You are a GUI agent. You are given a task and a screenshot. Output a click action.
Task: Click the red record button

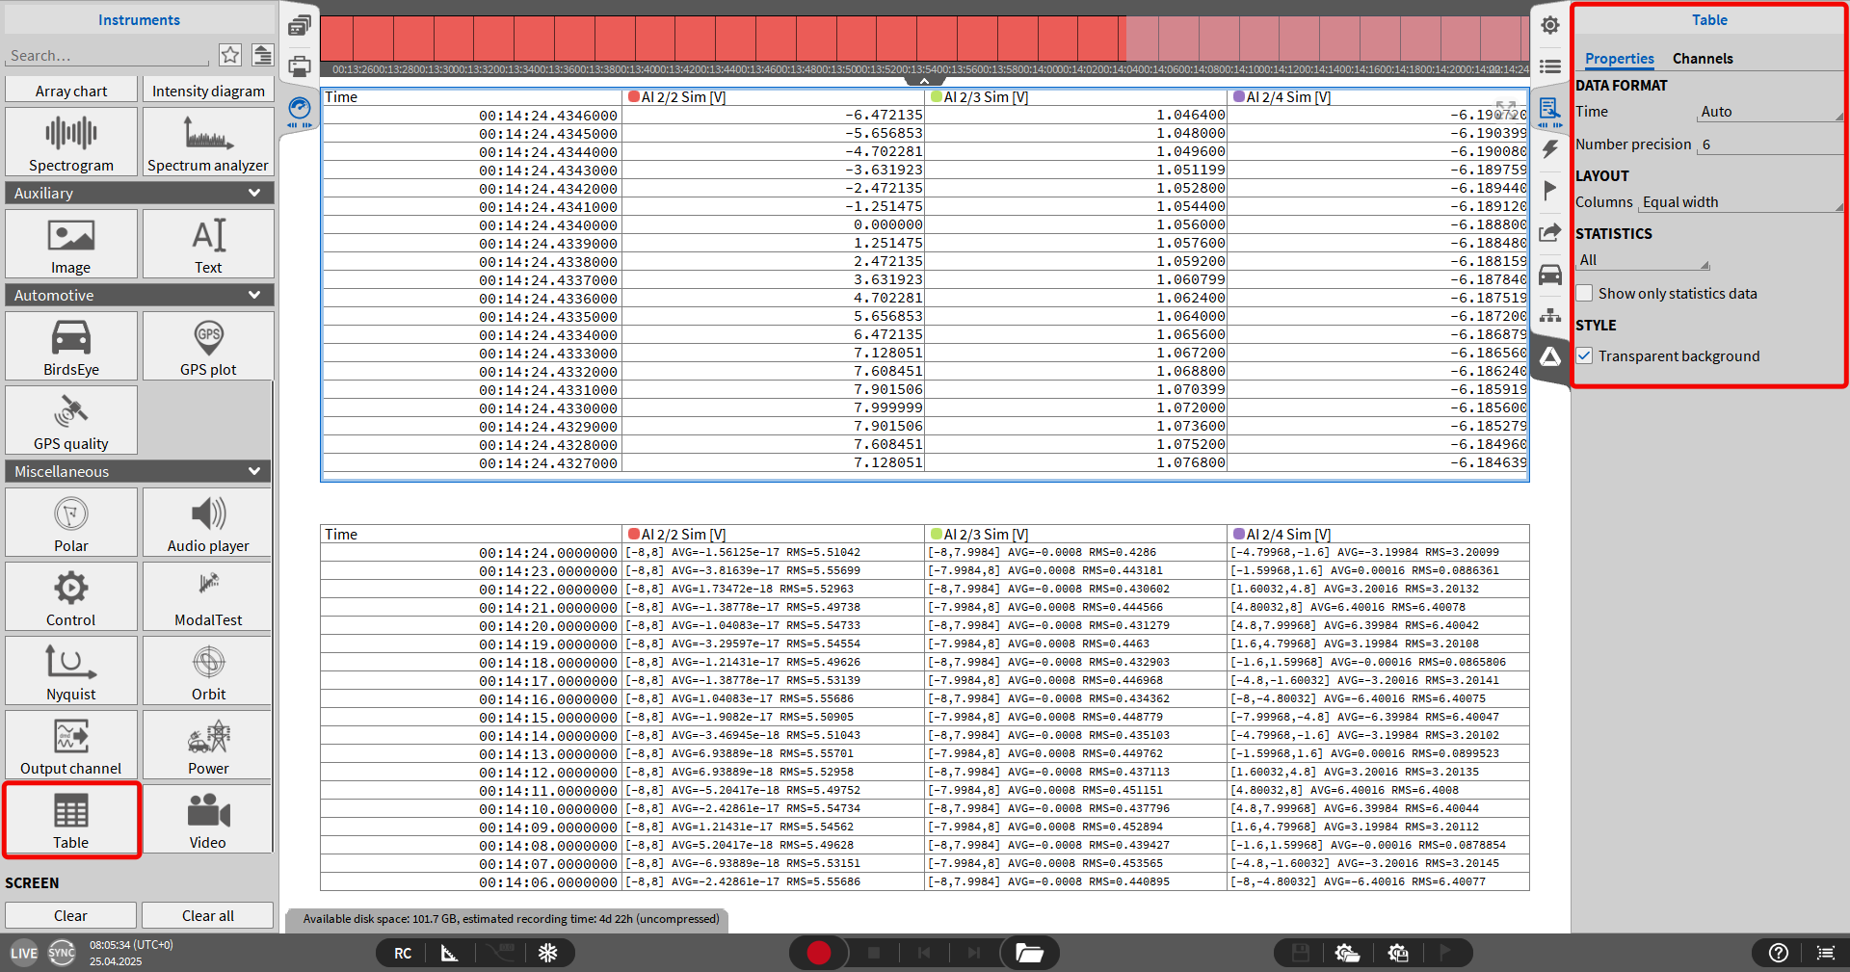tap(818, 953)
